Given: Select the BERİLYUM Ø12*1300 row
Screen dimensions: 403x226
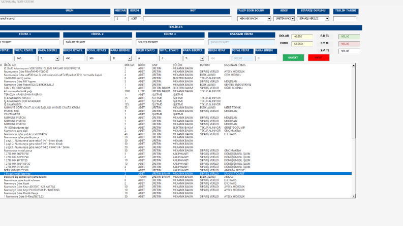Looking at the screenshot, I should pos(176,170).
